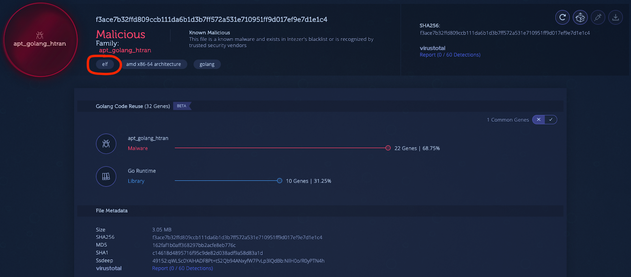Open VirusTotal report link in header
Image resolution: width=631 pixels, height=277 pixels.
(x=450, y=55)
